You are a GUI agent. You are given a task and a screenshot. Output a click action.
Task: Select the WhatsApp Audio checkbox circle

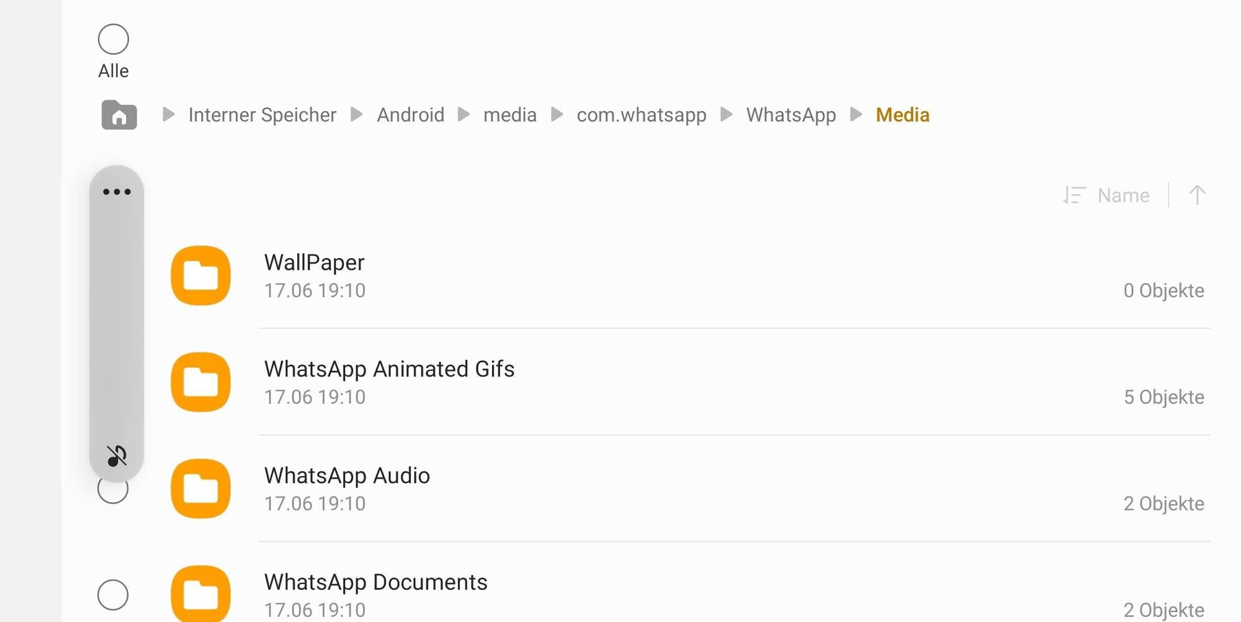tap(113, 490)
